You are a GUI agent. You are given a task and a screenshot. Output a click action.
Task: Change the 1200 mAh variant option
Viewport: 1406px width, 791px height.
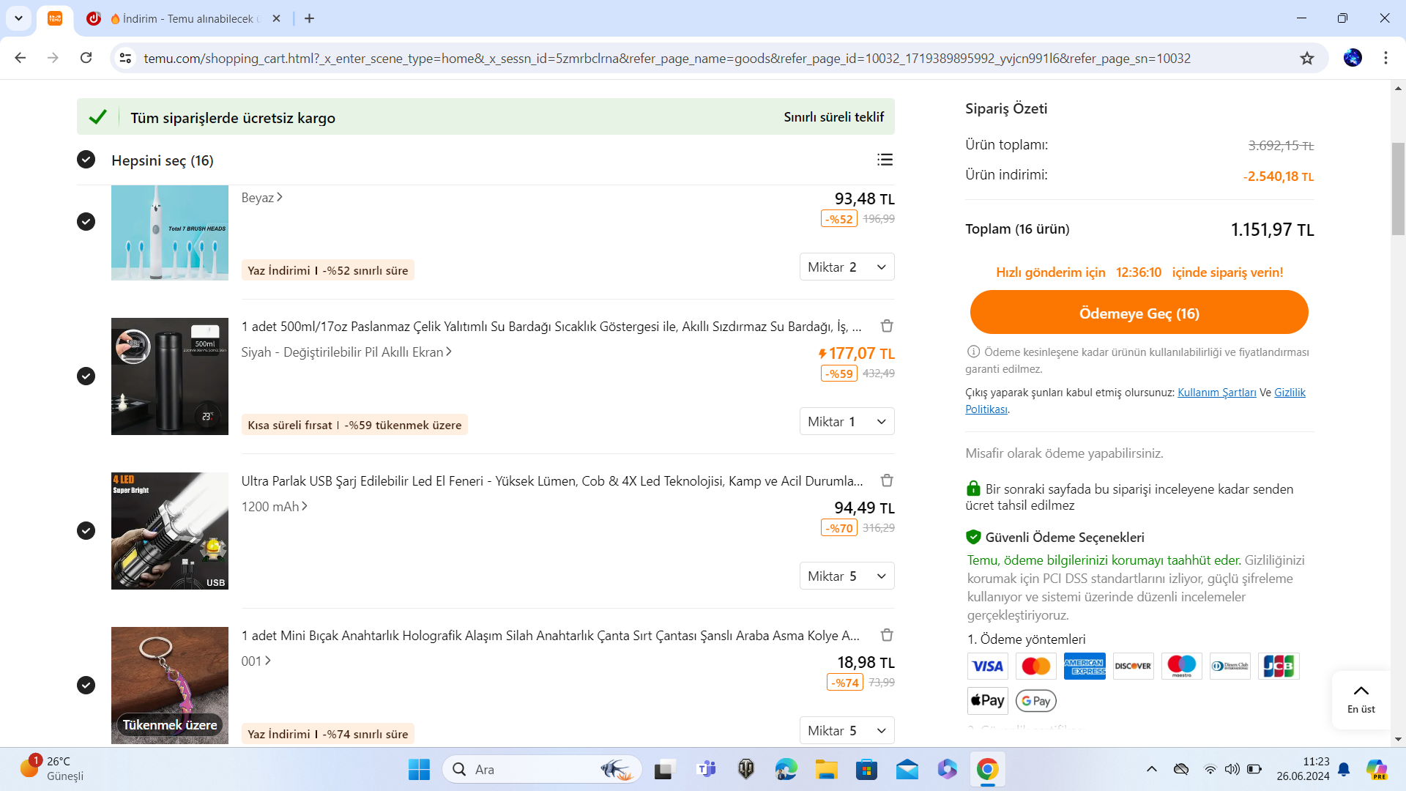275,507
